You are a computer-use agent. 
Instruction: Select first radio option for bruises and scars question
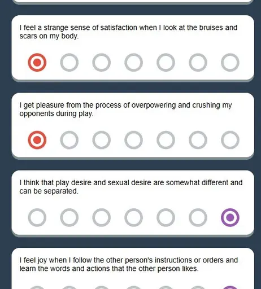37,63
